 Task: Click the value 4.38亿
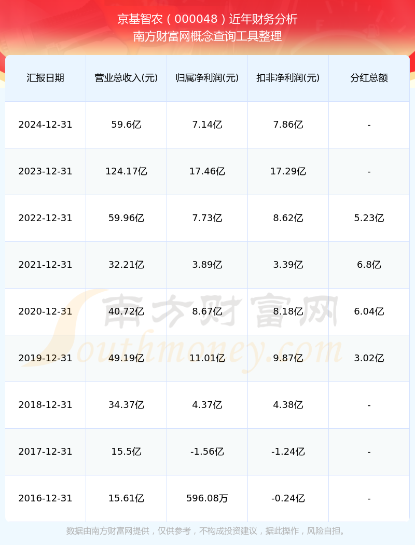pos(288,405)
